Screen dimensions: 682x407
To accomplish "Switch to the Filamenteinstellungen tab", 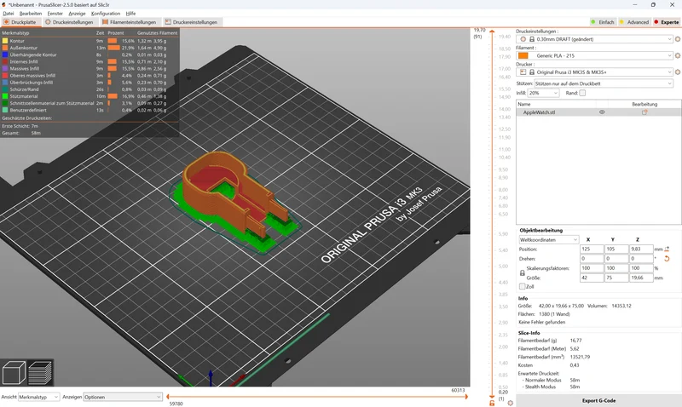I will pyautogui.click(x=130, y=22).
